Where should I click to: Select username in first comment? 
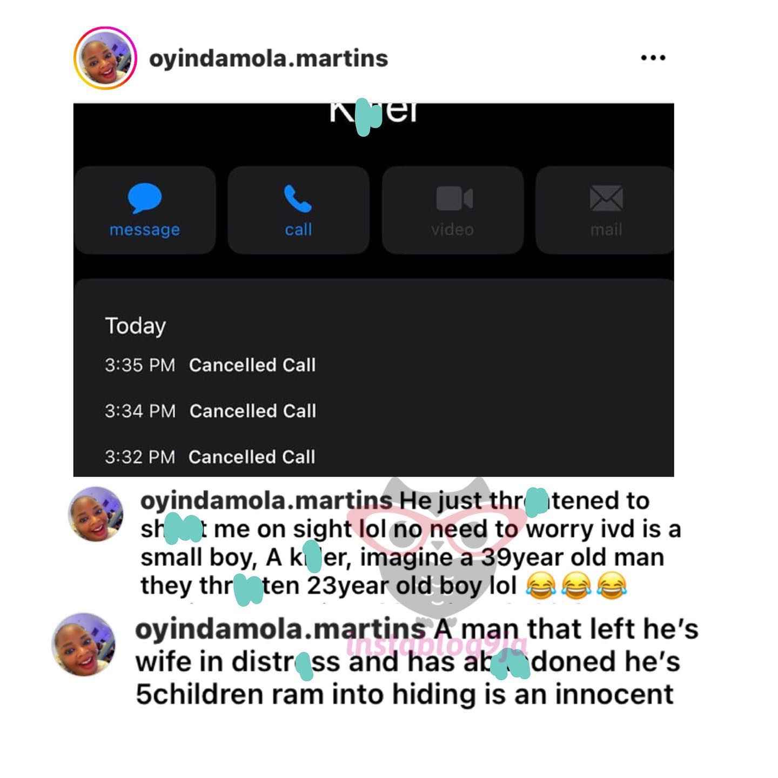click(266, 501)
